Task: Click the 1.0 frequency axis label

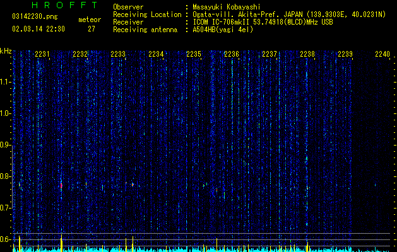Action: coord(6,113)
